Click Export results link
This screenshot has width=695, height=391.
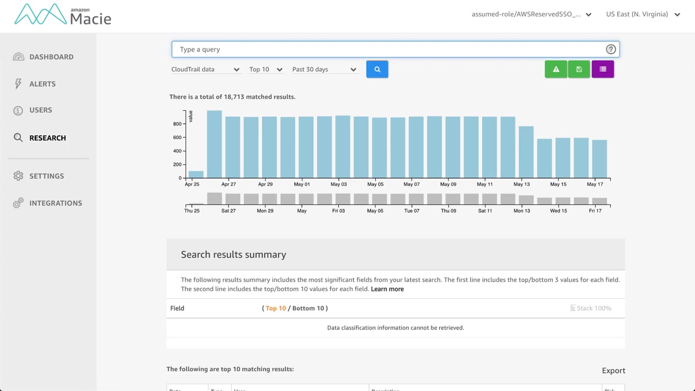(x=614, y=370)
